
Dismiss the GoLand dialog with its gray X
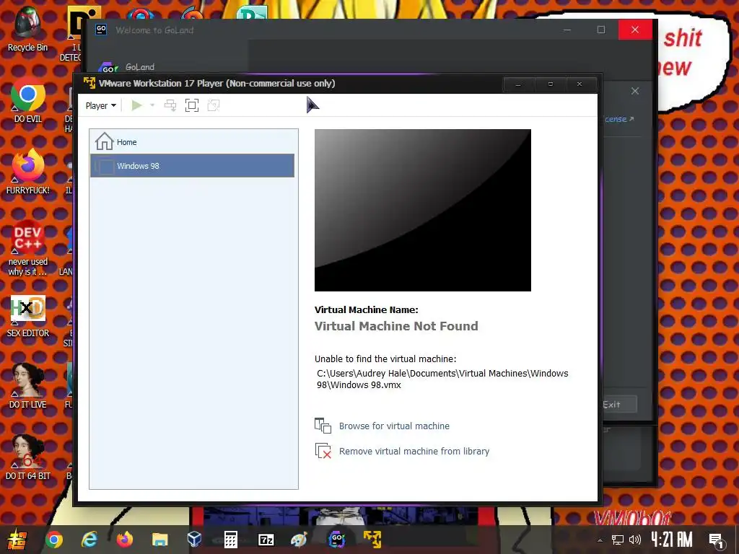coord(635,91)
